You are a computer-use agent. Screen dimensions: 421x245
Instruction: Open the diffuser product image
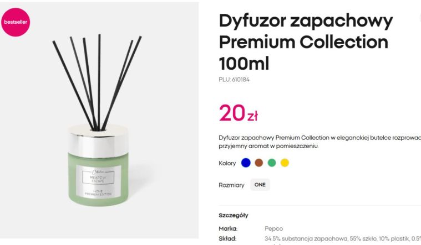pos(99,120)
